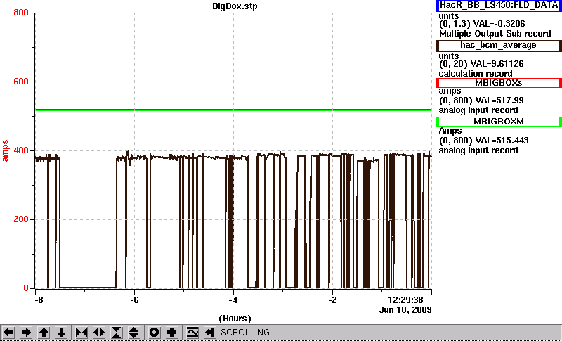Image resolution: width=562 pixels, height=341 pixels.
Task: Shift the plot up with the up arrow
Action: tap(44, 333)
